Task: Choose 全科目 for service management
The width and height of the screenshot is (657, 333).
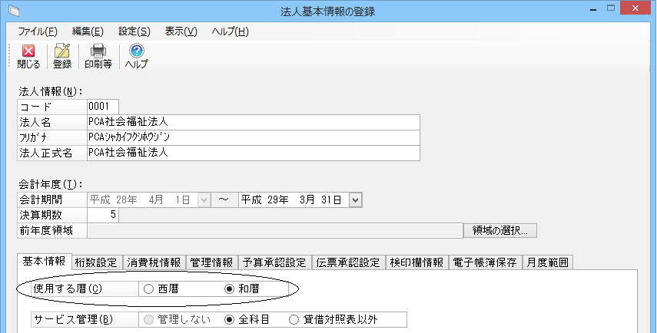Action: coord(228,320)
